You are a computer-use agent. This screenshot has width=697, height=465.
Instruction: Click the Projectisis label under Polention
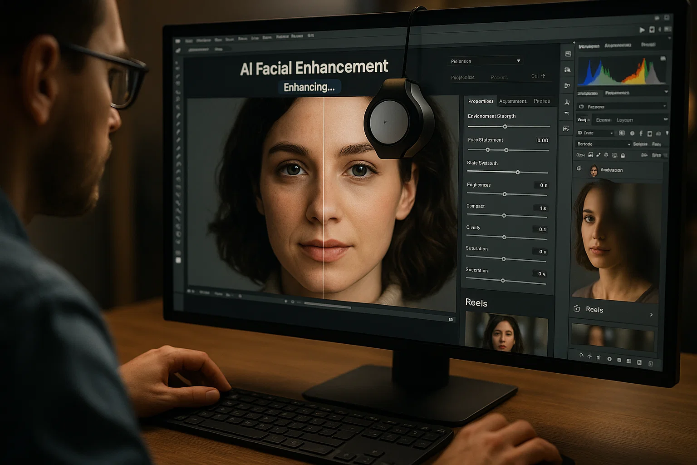pyautogui.click(x=462, y=78)
